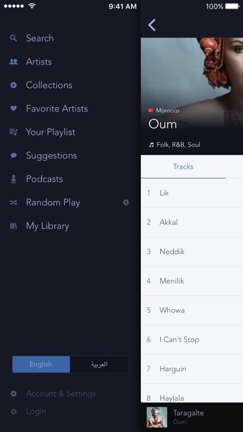Image resolution: width=243 pixels, height=432 pixels.
Task: Select track 4 Menilik
Action: coord(192,281)
